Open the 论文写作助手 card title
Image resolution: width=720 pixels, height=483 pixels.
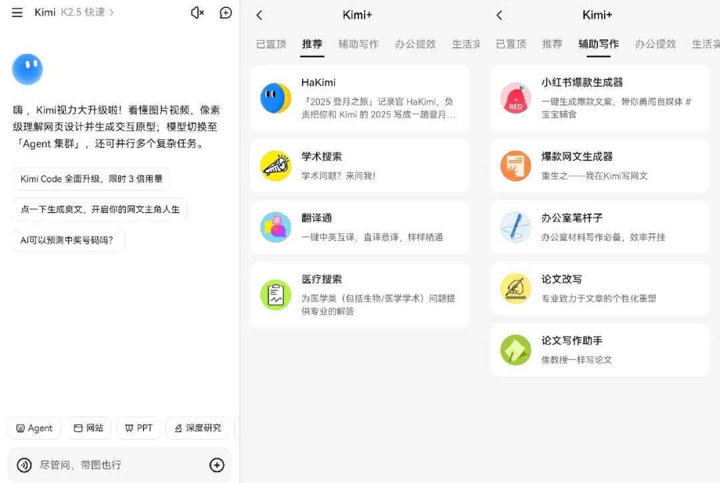point(572,341)
